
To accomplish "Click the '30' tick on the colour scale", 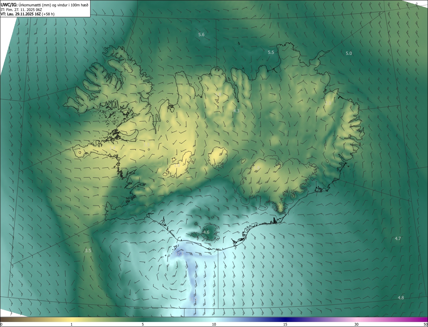I will coord(356,325).
